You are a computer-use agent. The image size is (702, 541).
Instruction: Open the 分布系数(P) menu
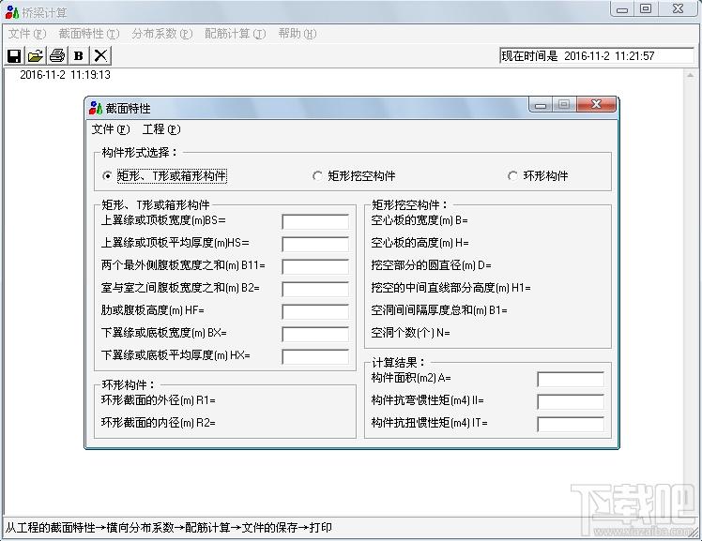(162, 34)
